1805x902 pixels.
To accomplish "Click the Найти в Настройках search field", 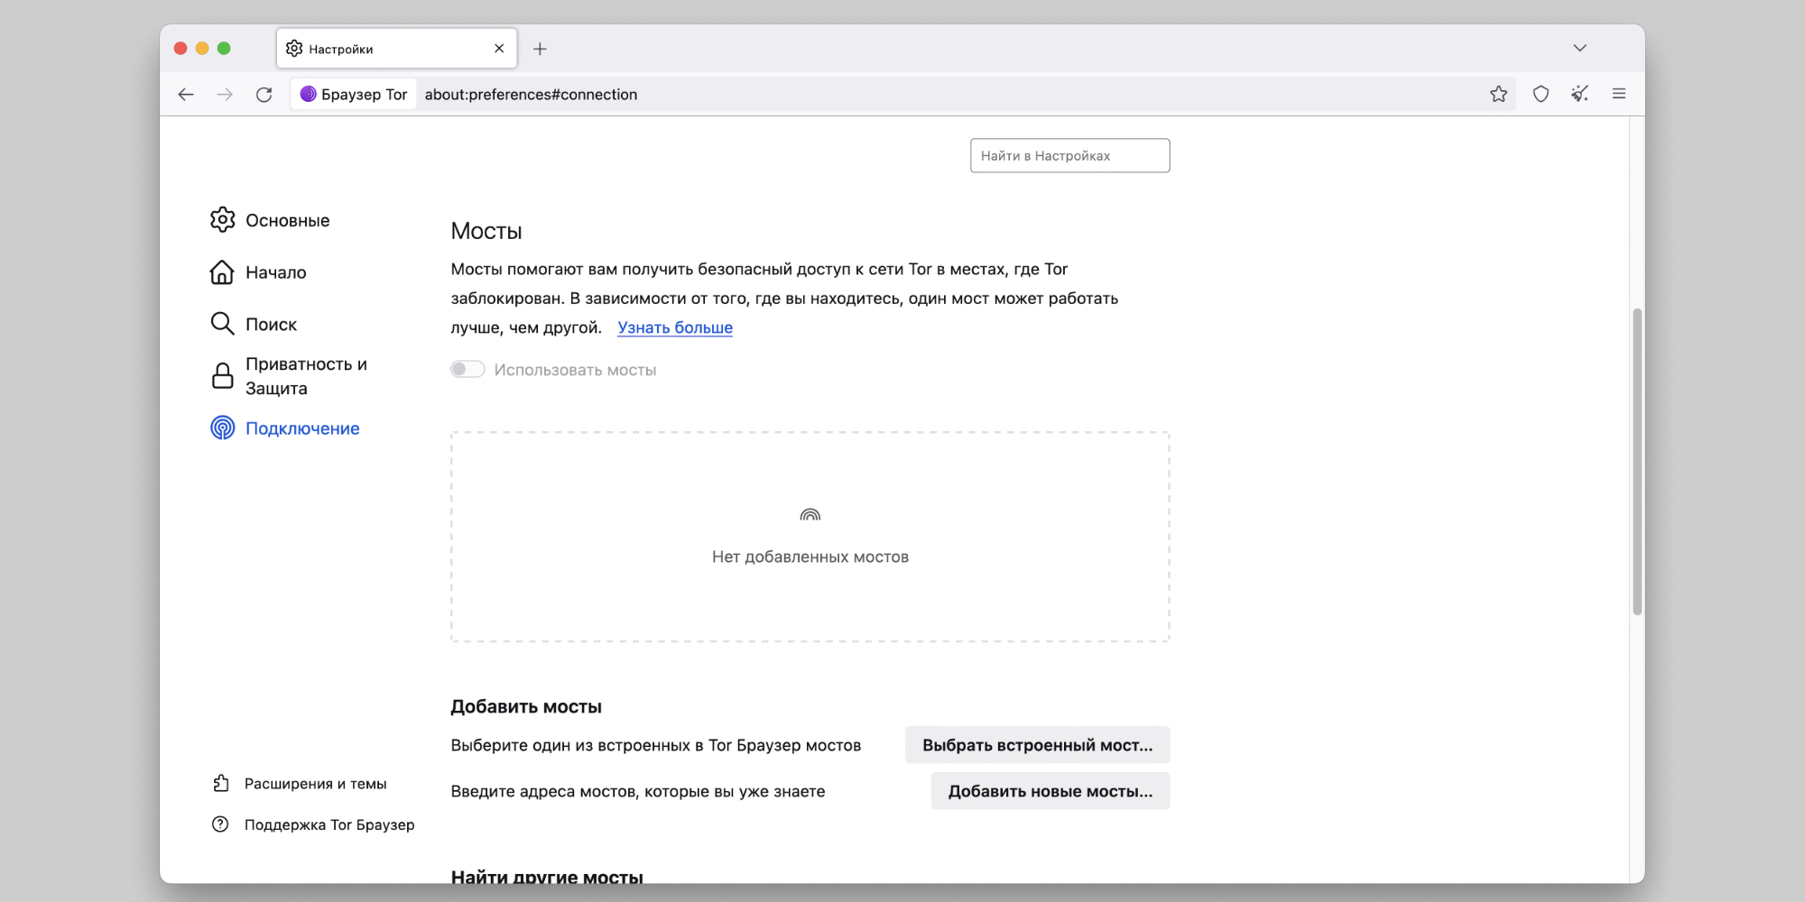I will click(1069, 155).
